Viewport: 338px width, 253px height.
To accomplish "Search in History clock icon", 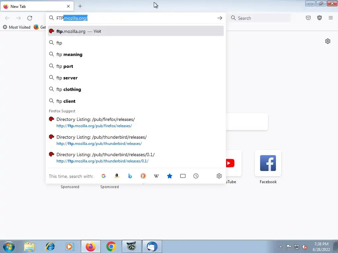I will point(196,176).
